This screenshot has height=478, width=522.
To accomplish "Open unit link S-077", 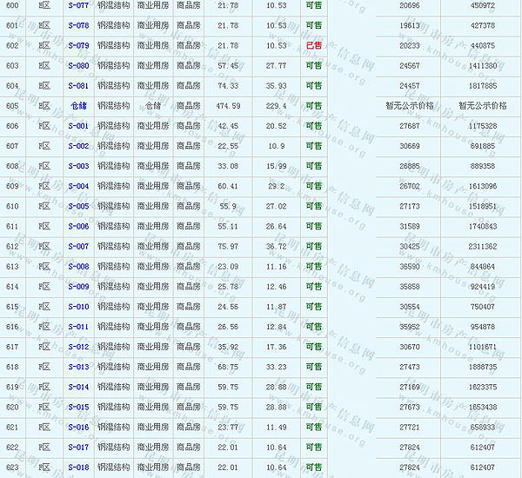I will 78,5.
